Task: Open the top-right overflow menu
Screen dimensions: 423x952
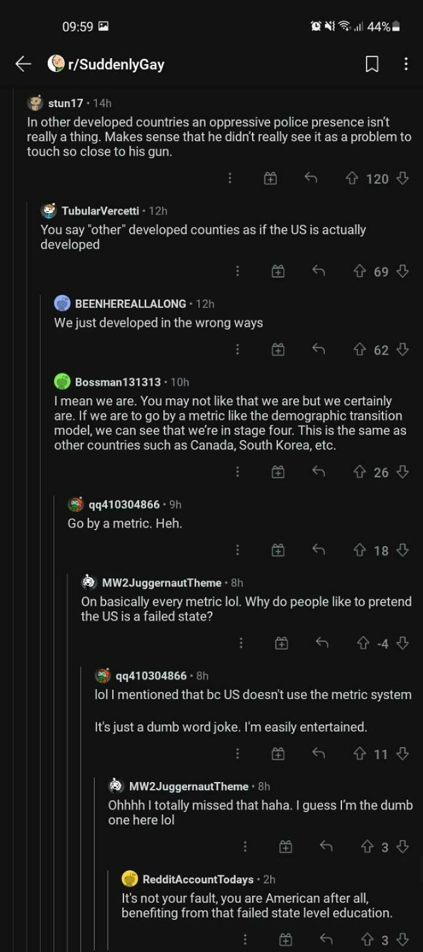Action: (x=405, y=64)
